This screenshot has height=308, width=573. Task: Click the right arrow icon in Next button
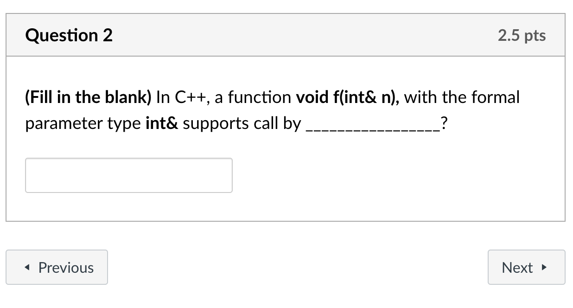[544, 268]
